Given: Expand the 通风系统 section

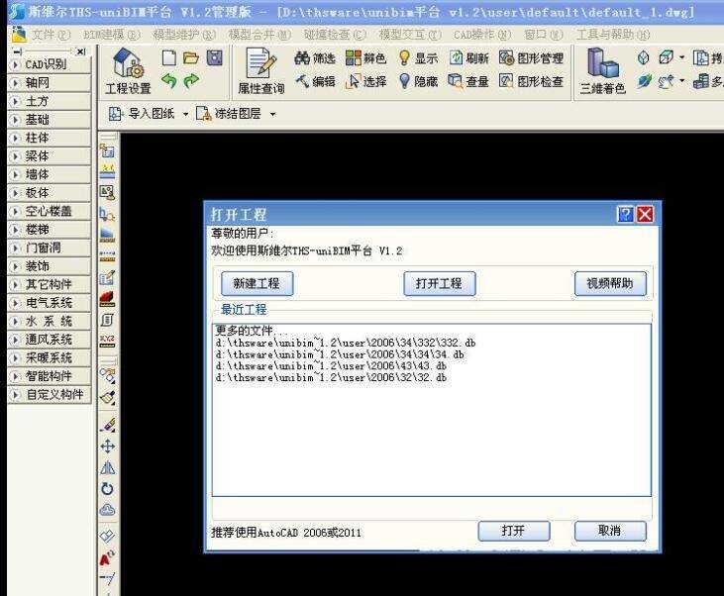Looking at the screenshot, I should 50,340.
